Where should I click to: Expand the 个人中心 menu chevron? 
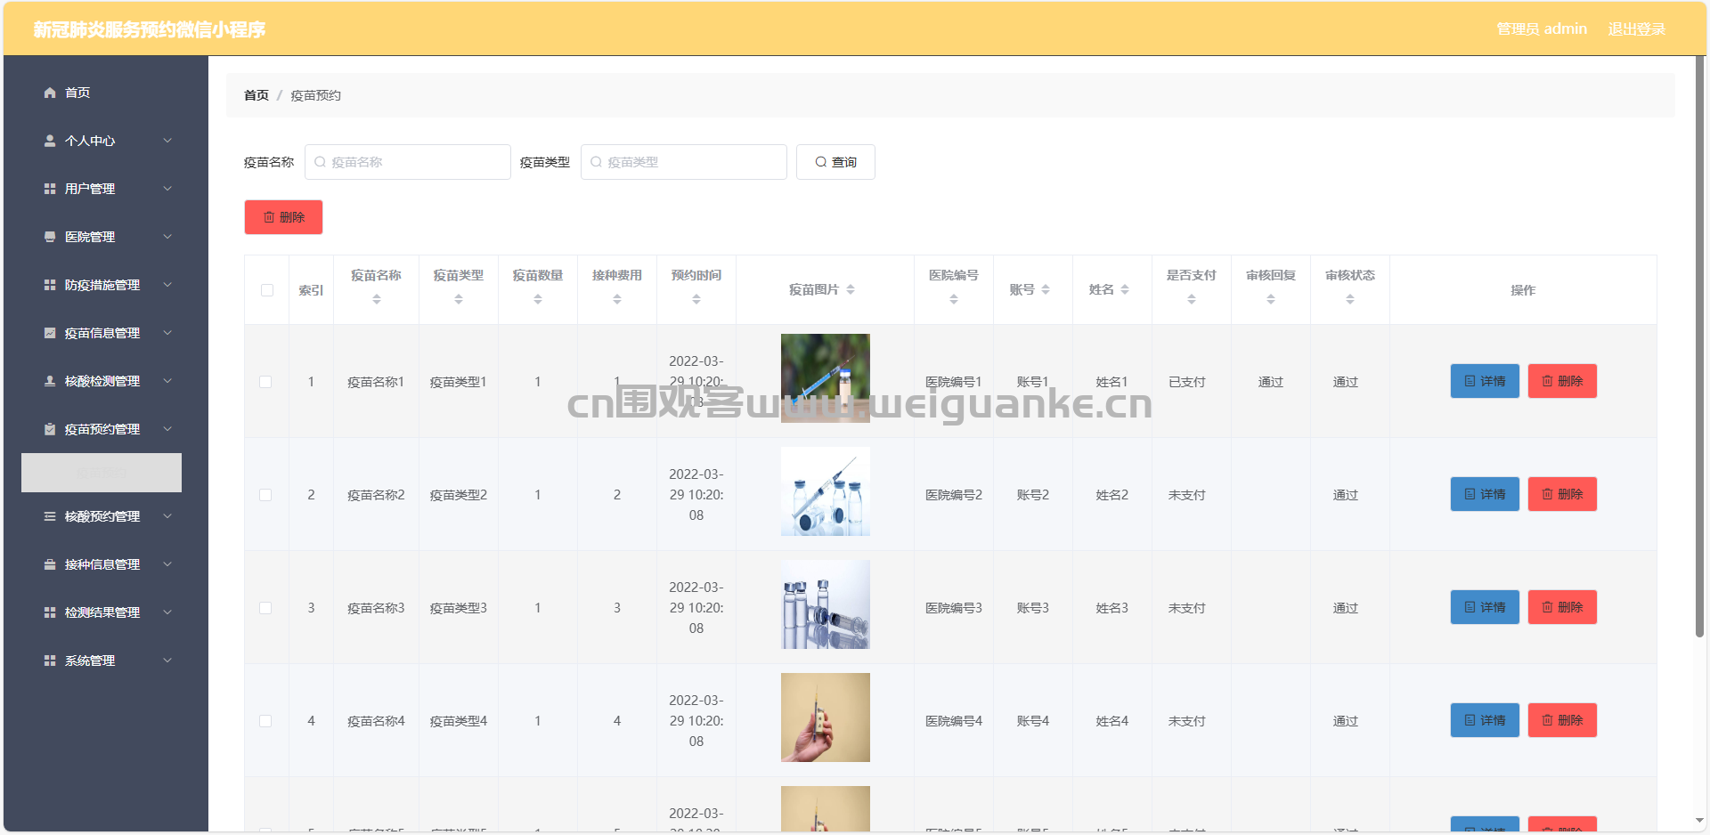click(167, 141)
